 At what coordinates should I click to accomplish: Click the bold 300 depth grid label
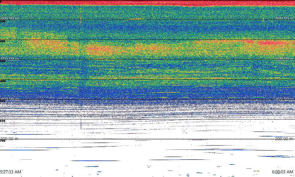(3, 61)
